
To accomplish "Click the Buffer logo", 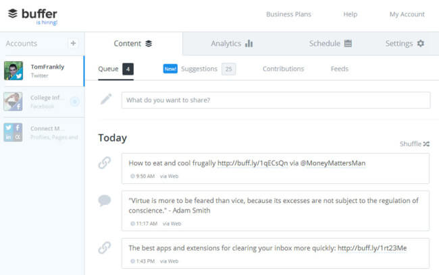I will [x=32, y=13].
